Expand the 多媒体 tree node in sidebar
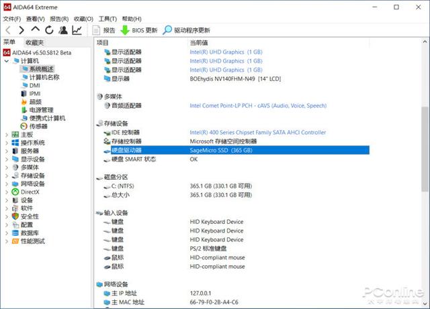 [x=7, y=168]
